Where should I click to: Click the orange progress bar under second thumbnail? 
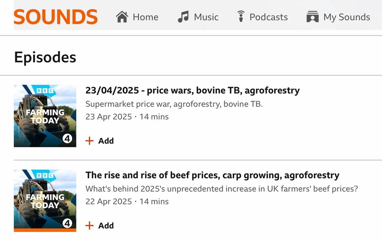45,230
